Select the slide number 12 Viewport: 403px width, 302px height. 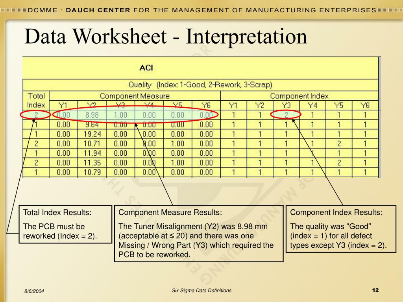coord(375,290)
